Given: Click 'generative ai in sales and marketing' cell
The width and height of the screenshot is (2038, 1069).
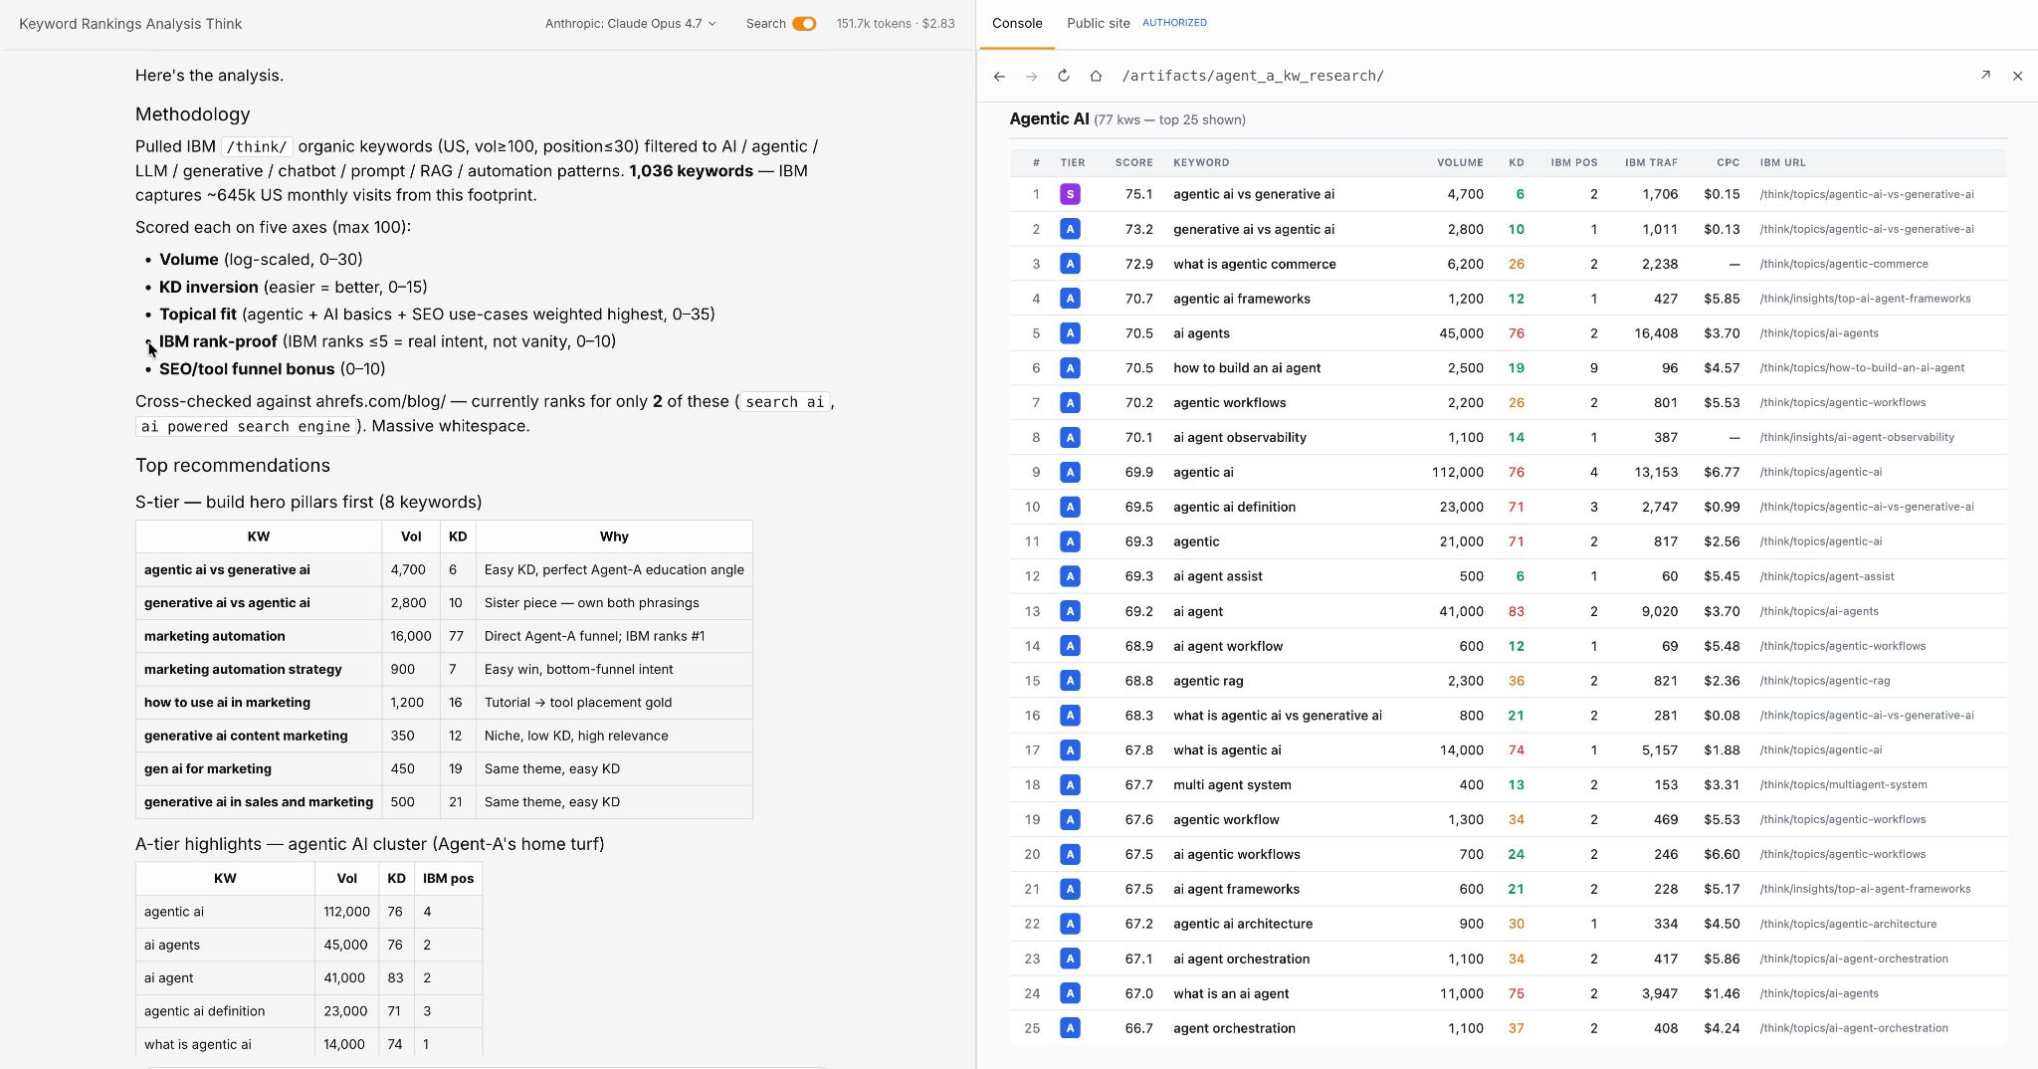Looking at the screenshot, I should (x=259, y=802).
